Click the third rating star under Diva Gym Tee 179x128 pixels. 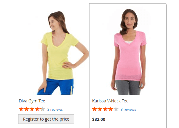pyautogui.click(x=32, y=109)
